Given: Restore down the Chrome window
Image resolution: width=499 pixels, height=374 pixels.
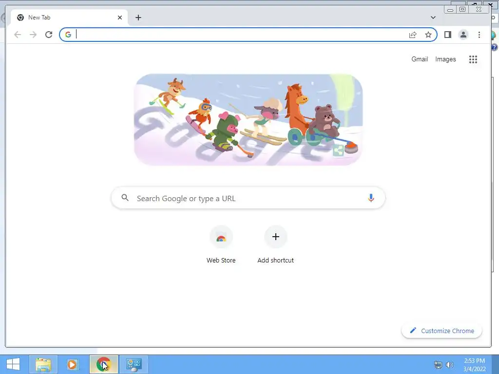Looking at the screenshot, I should click(462, 9).
